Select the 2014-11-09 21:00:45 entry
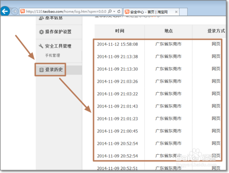229x173 pixels. pos(117,131)
